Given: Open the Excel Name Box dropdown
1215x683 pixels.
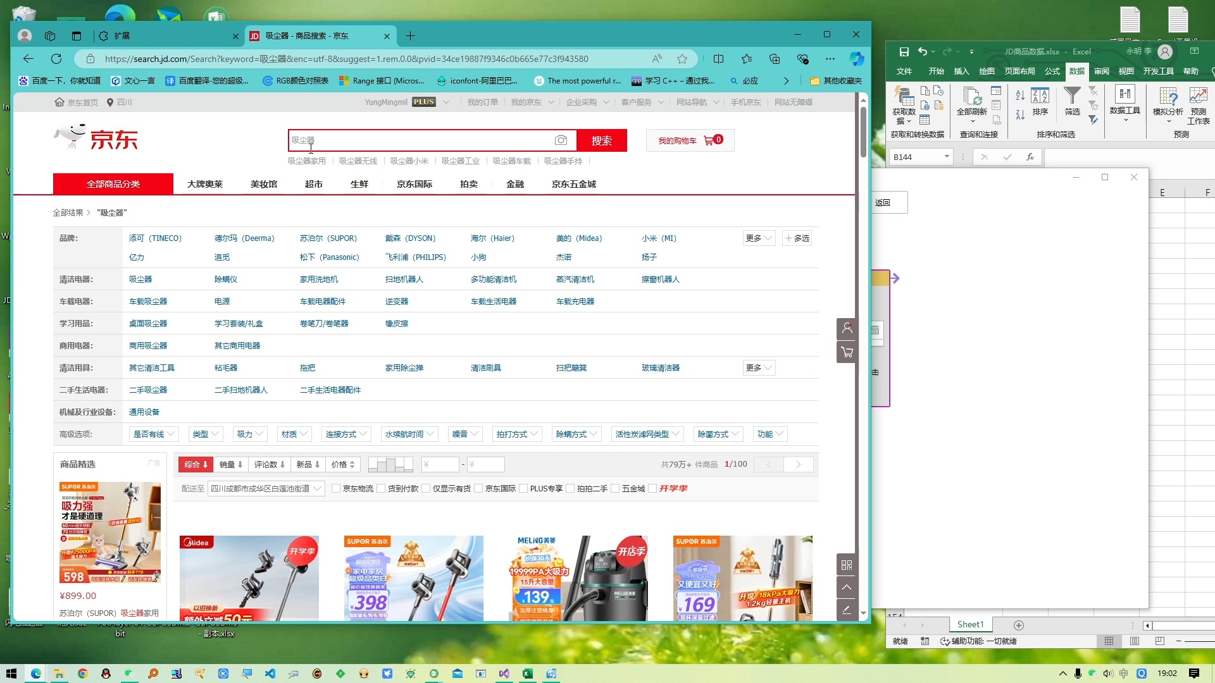Looking at the screenshot, I should [x=947, y=157].
